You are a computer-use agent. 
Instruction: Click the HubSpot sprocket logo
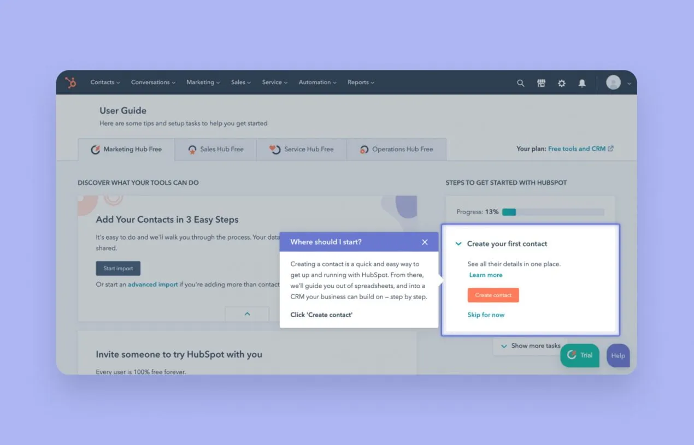coord(70,82)
